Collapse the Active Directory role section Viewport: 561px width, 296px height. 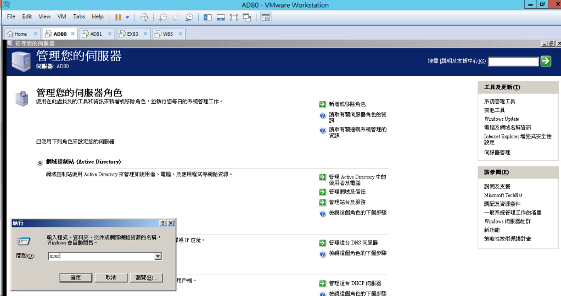coord(40,163)
